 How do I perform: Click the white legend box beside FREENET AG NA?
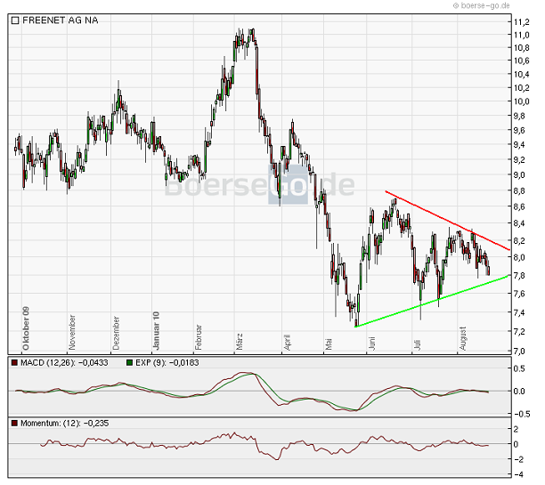coord(15,20)
